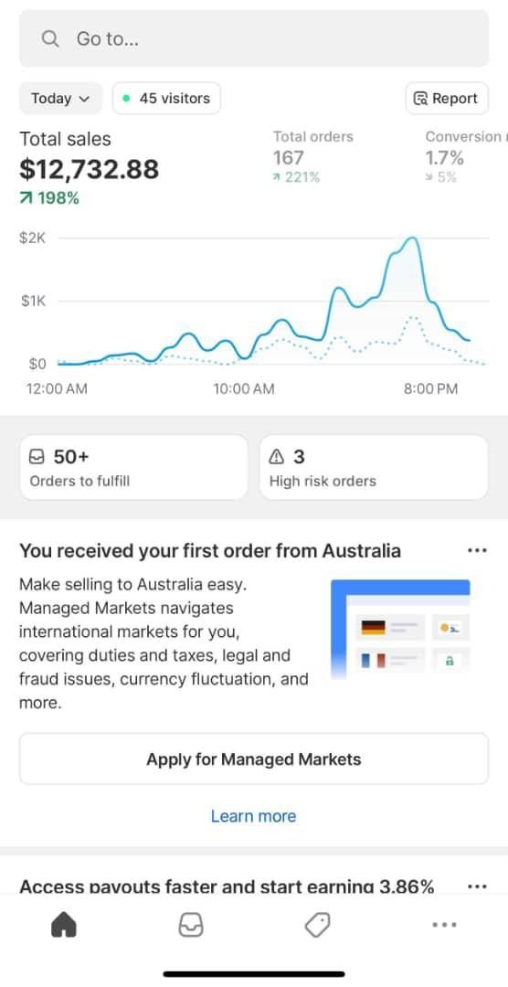Apply for Managed Markets
The image size is (508, 987).
click(x=254, y=759)
